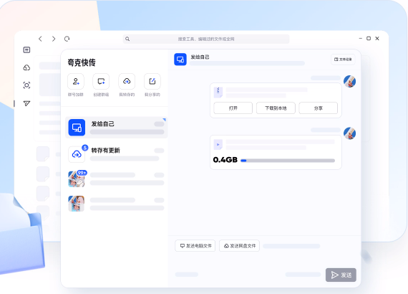Go forward with the right arrow
This screenshot has height=294, width=408.
click(x=54, y=39)
